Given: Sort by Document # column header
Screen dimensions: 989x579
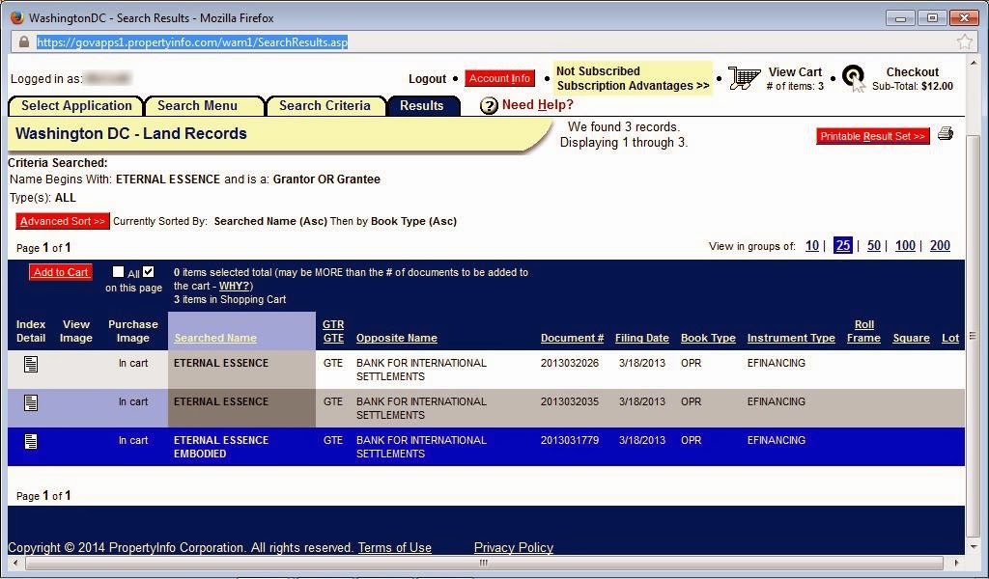Looking at the screenshot, I should tap(572, 339).
